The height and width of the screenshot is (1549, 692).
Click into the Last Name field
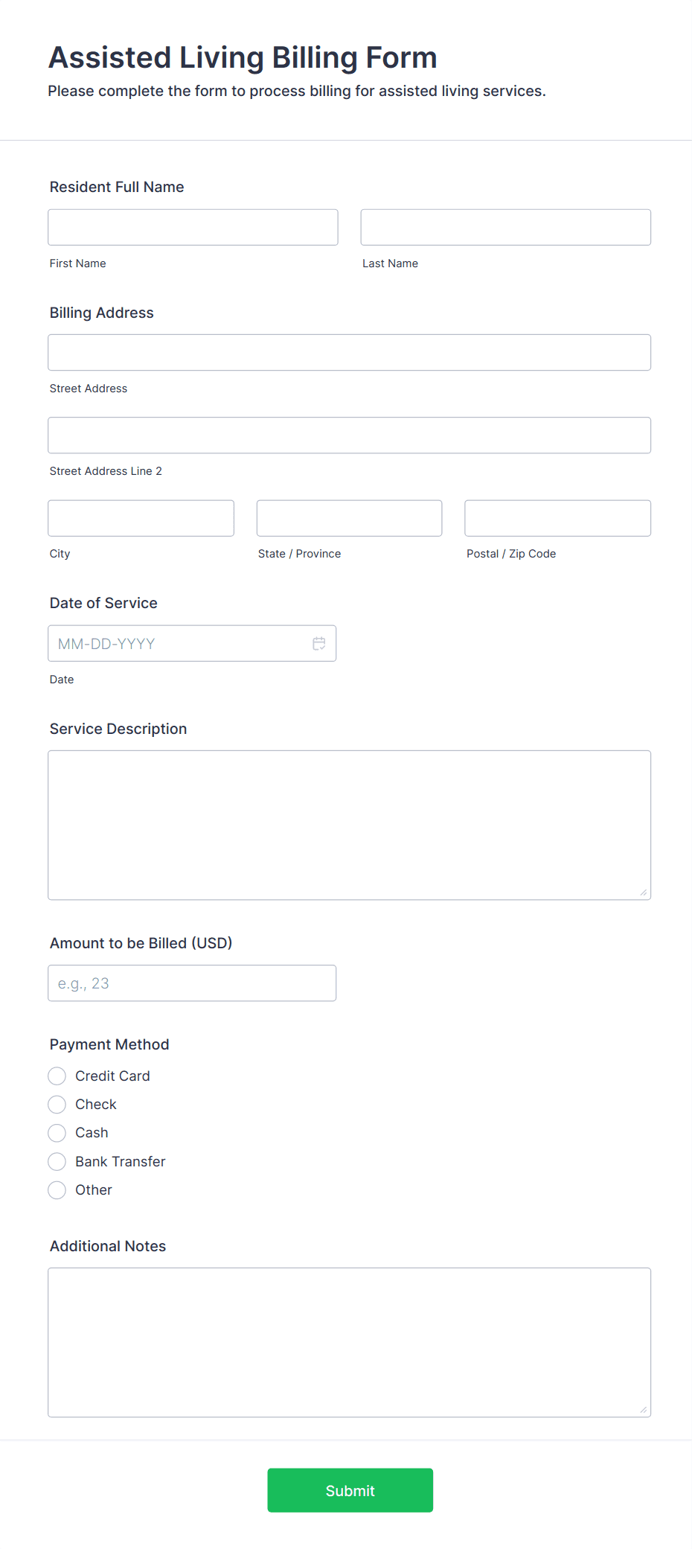click(505, 228)
